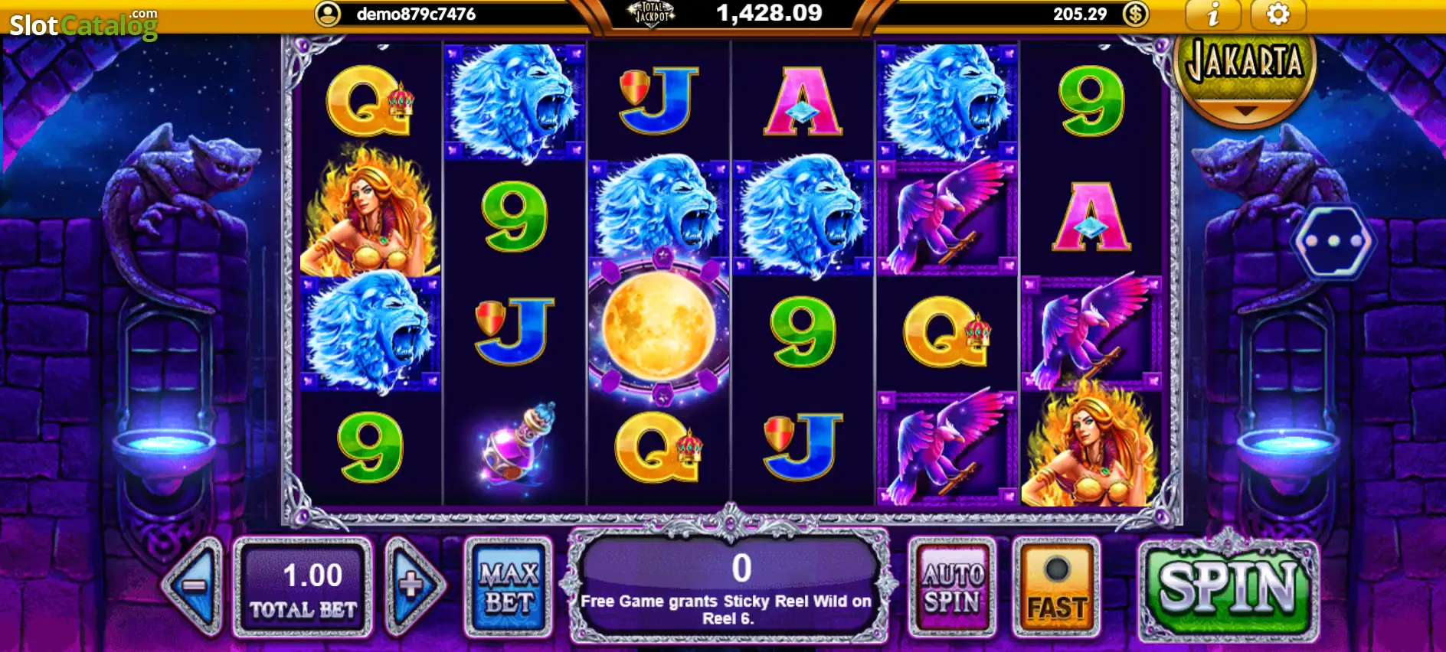This screenshot has height=652, width=1446.
Task: Toggle the FAST spin mode
Action: 1056,587
